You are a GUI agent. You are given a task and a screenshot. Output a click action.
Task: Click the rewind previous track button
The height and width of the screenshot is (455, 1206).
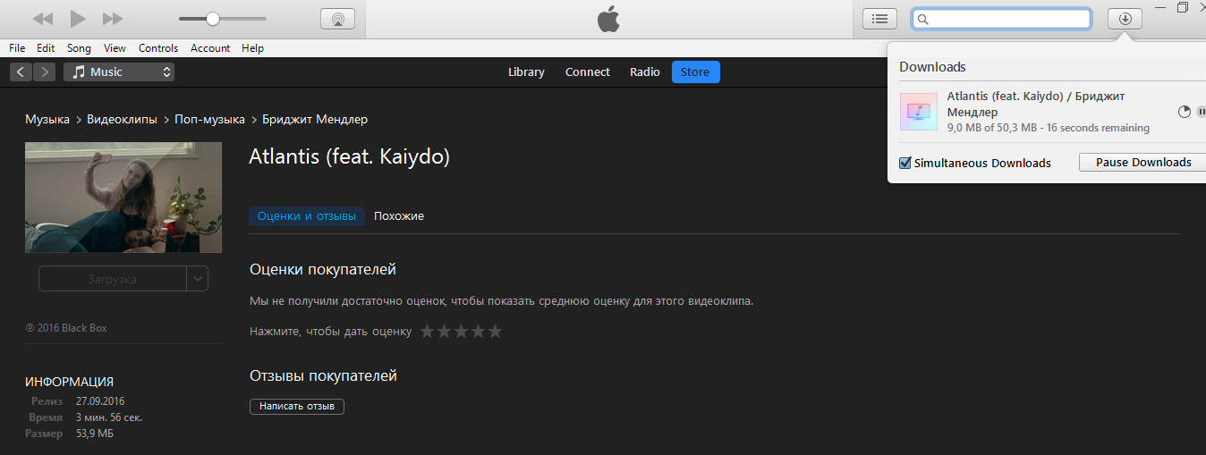(43, 19)
